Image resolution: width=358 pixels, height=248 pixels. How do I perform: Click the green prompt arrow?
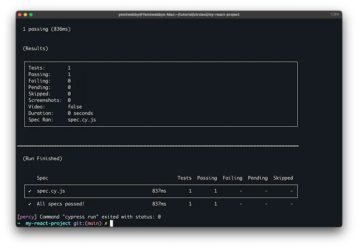pyautogui.click(x=19, y=223)
